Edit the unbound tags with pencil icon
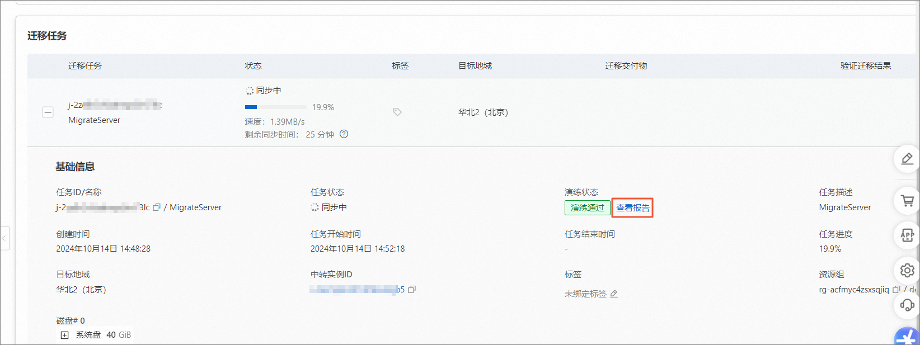The width and height of the screenshot is (920, 345). [614, 294]
